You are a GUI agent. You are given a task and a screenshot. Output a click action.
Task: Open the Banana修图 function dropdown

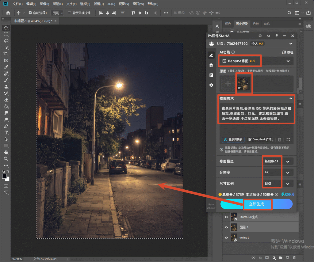coord(256,61)
